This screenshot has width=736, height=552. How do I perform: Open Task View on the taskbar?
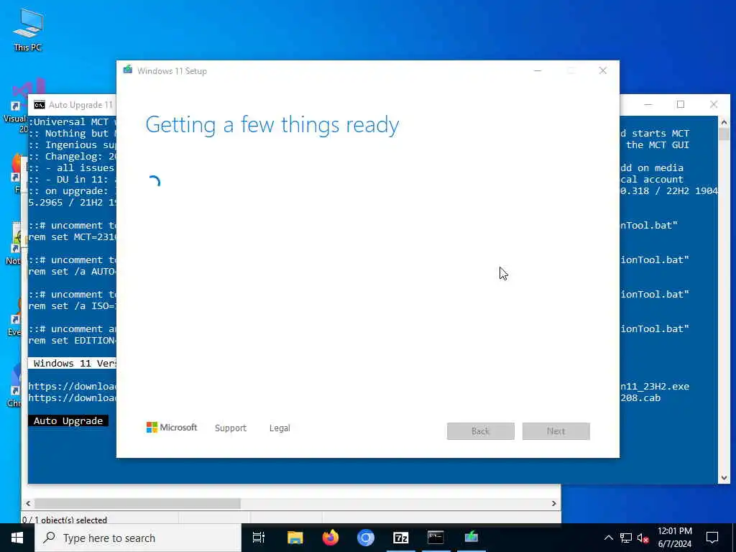[259, 538]
